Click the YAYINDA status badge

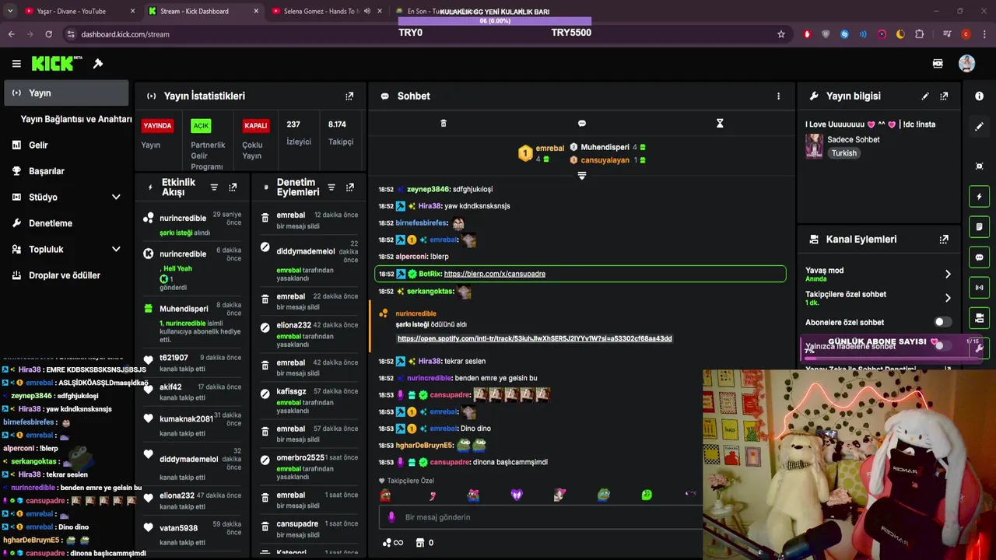(x=157, y=125)
